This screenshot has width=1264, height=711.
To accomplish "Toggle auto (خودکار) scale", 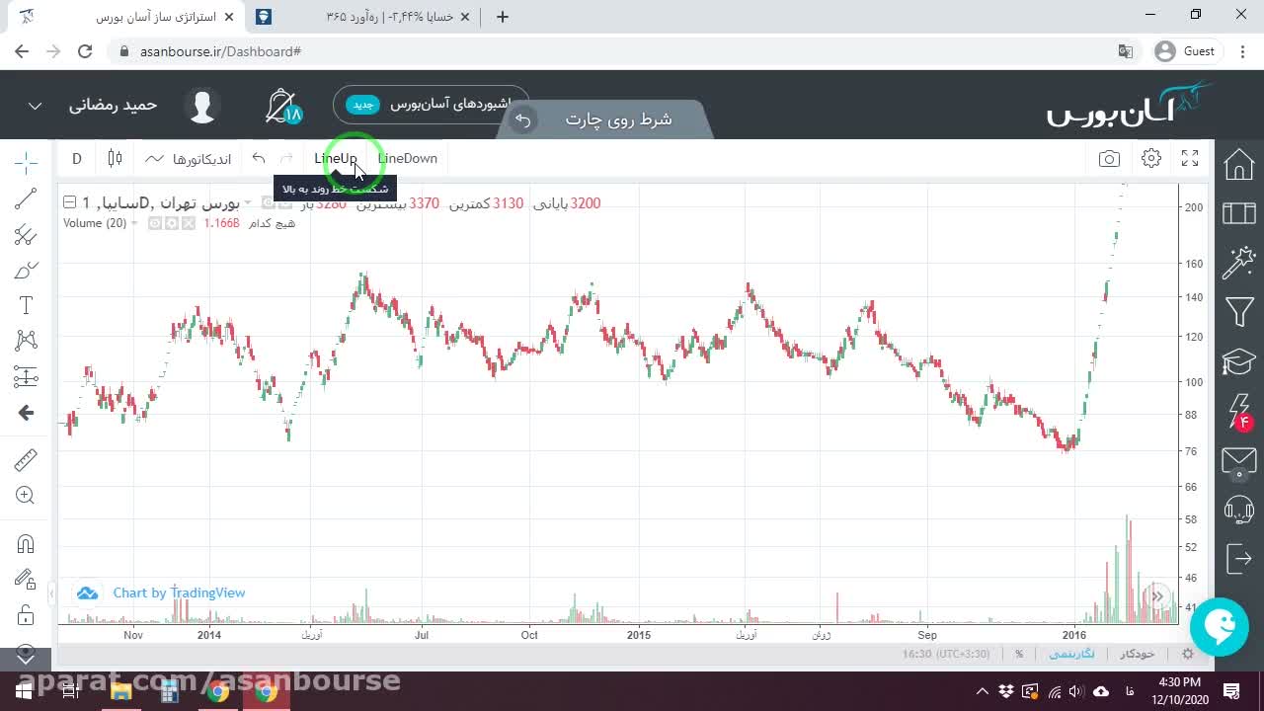I will 1138,654.
